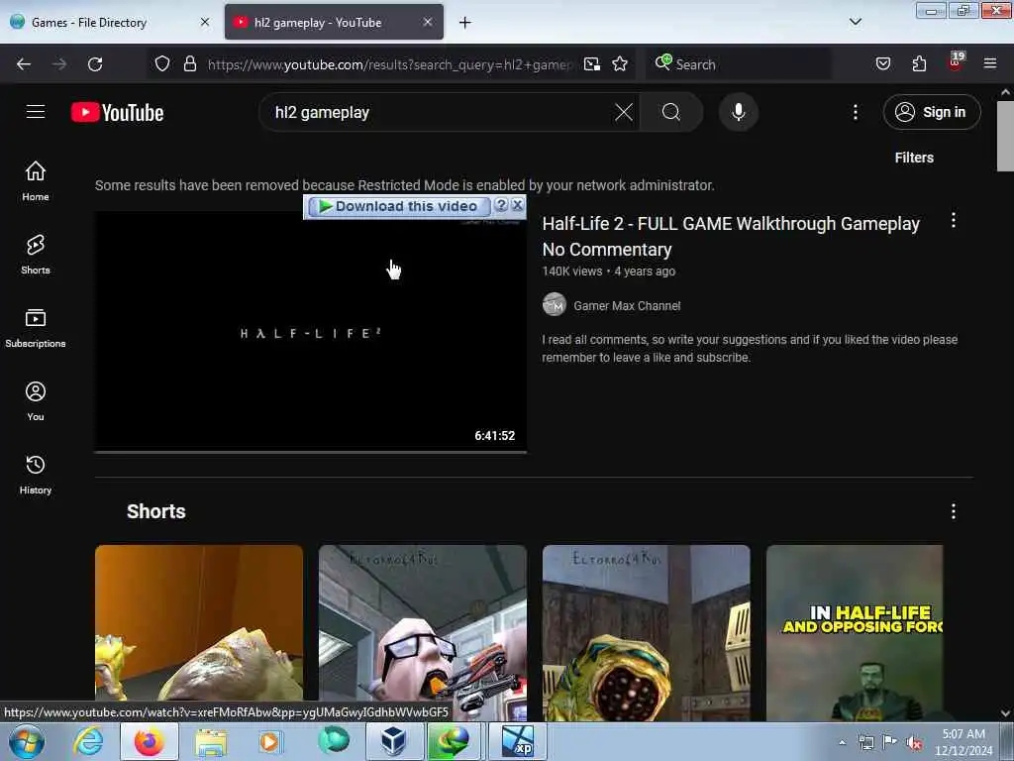Screen dimensions: 1014x761
Task: Click the Download this video button
Action: pos(399,206)
